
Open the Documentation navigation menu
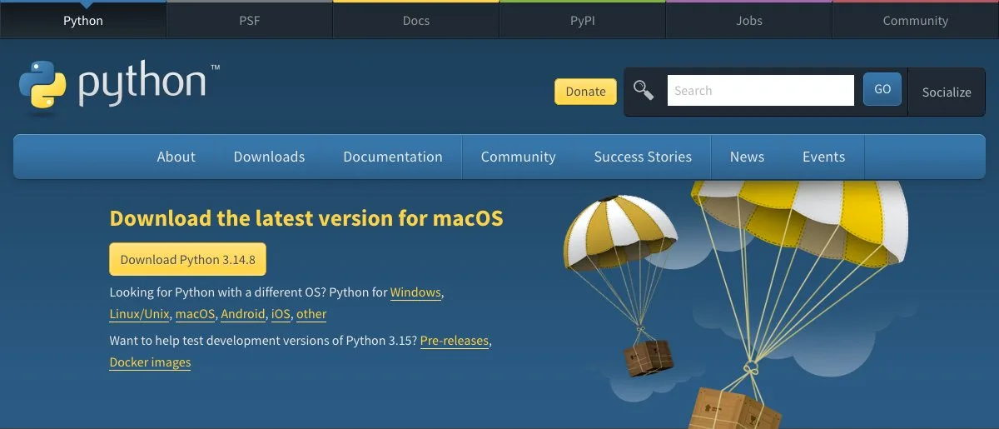click(x=393, y=157)
